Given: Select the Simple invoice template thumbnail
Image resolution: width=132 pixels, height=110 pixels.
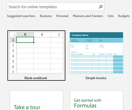Looking at the screenshot, I should coord(96,53).
